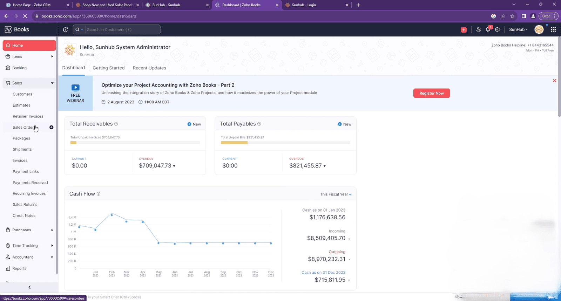Click the Search in Customers field
The image size is (561, 301).
(123, 30)
